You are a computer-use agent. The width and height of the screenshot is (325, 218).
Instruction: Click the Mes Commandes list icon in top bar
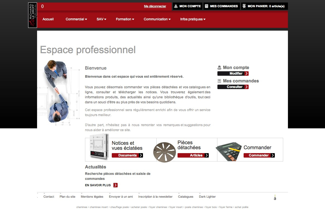point(207,6)
